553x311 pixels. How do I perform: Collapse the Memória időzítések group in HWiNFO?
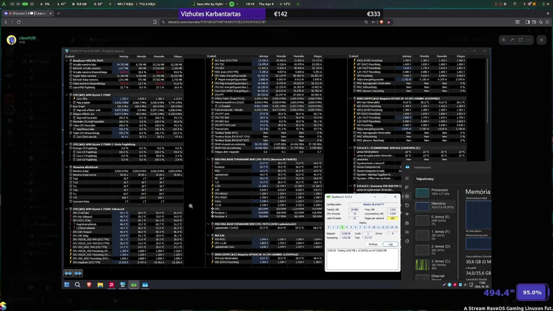tap(67, 167)
